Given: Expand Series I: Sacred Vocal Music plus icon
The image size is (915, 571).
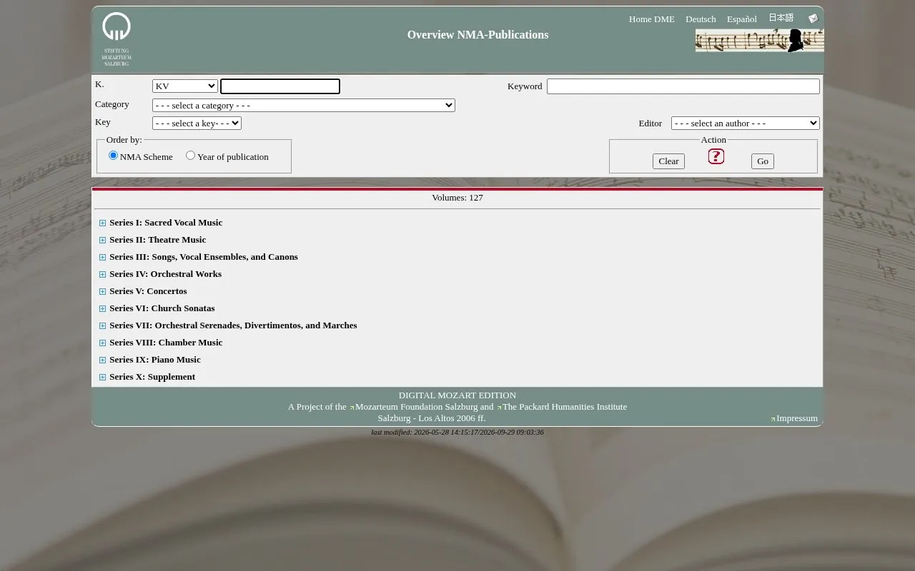Looking at the screenshot, I should coord(102,223).
